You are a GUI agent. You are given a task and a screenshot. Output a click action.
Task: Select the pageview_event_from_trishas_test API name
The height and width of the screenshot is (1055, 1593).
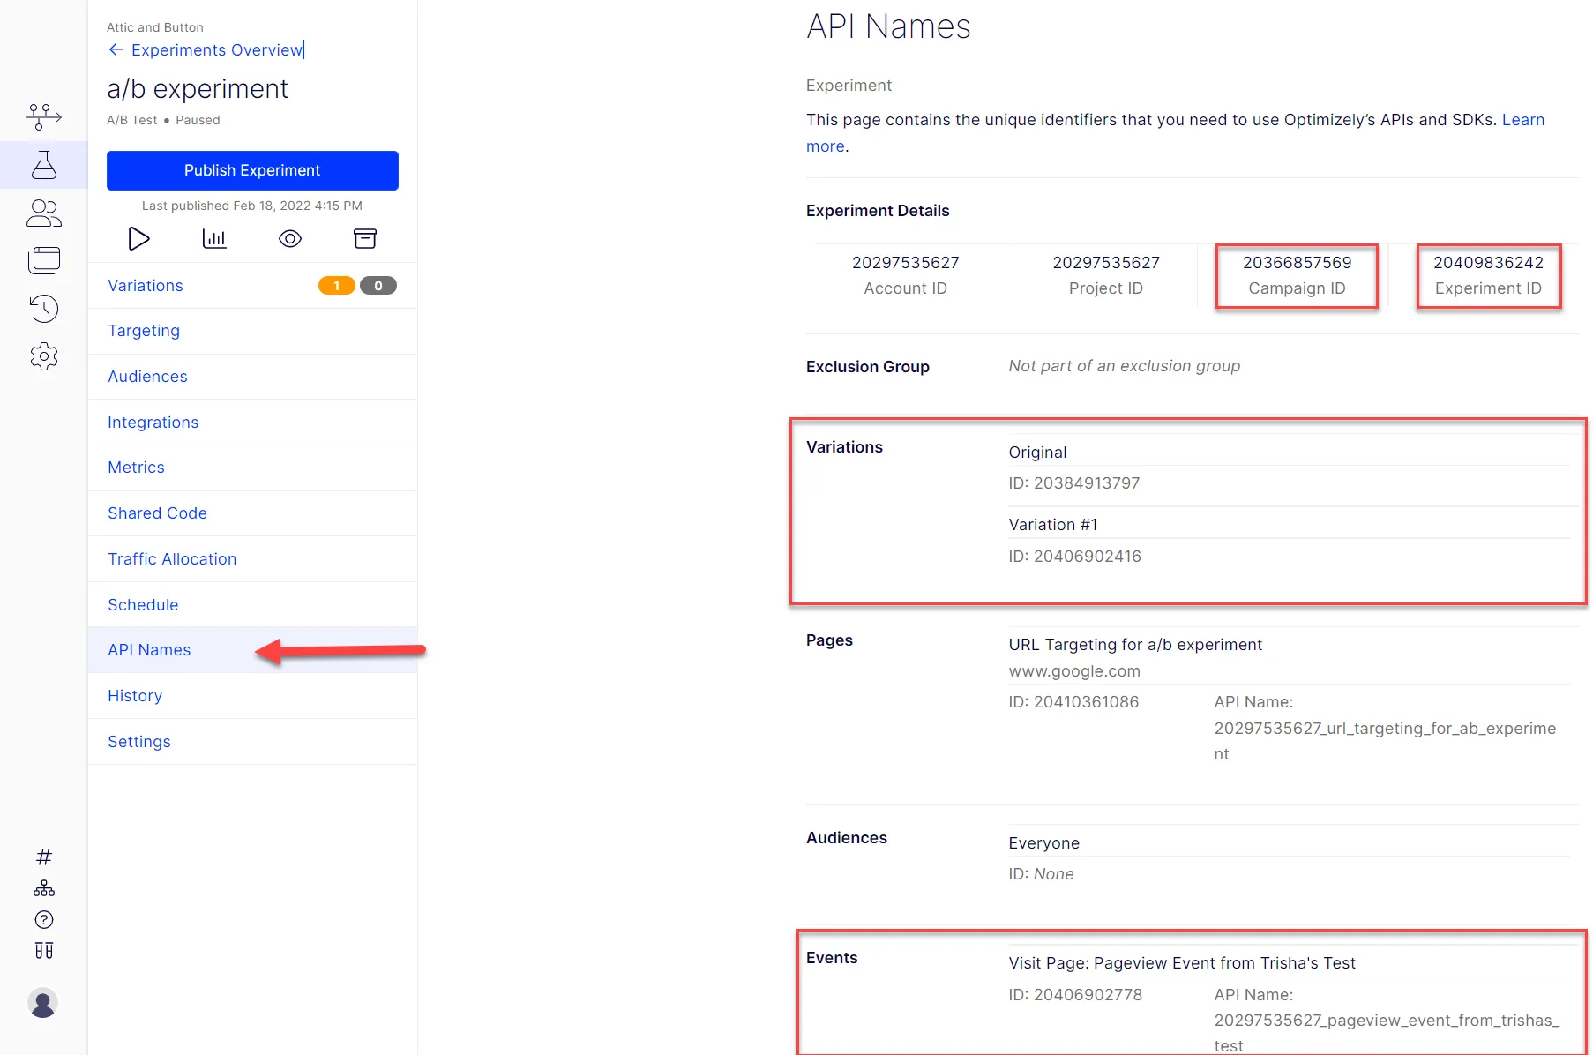point(1387,1033)
